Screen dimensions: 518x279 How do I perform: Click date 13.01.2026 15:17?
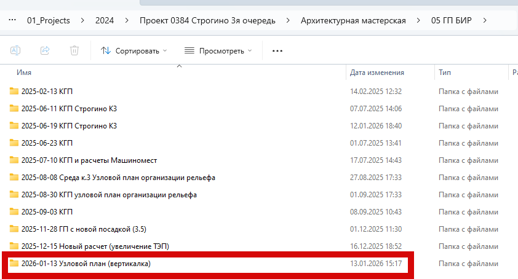(376, 264)
